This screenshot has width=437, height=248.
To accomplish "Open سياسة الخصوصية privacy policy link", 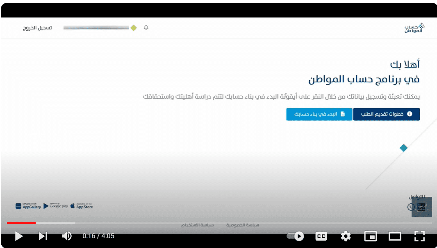I will click(x=243, y=225).
